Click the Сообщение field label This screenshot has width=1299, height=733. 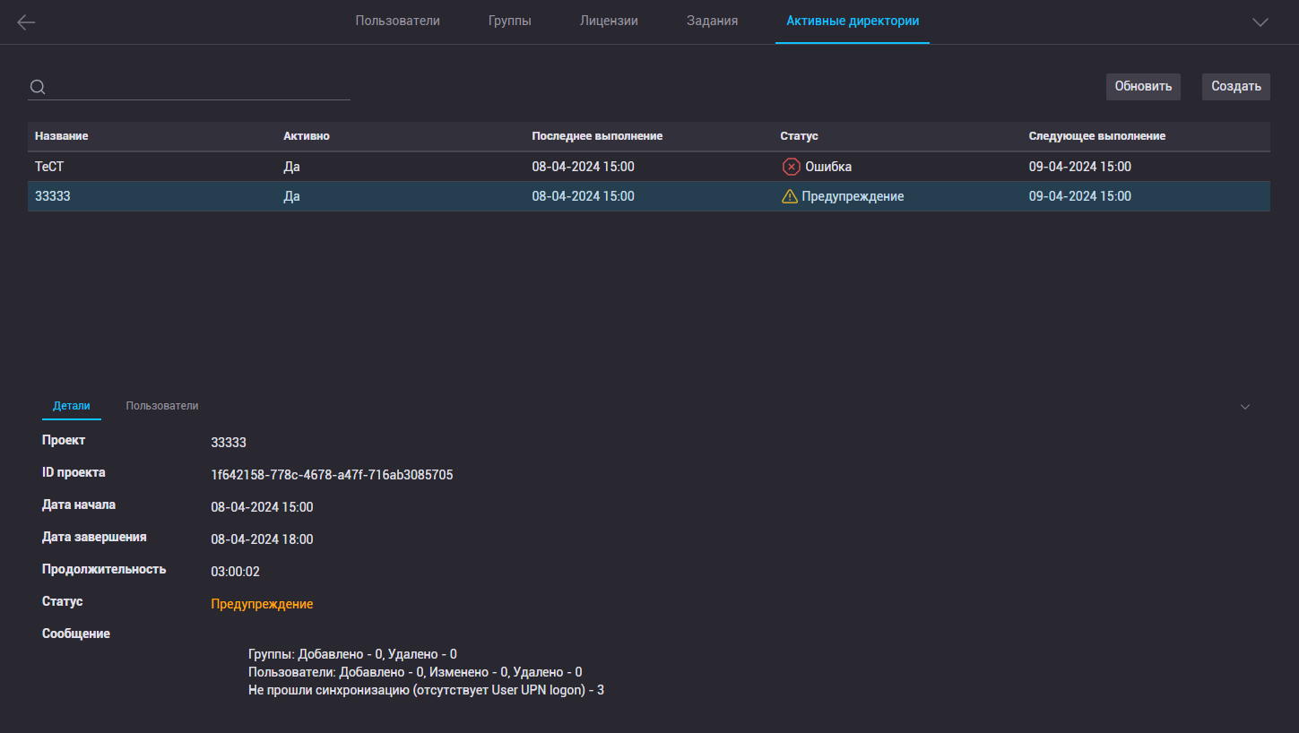[76, 634]
